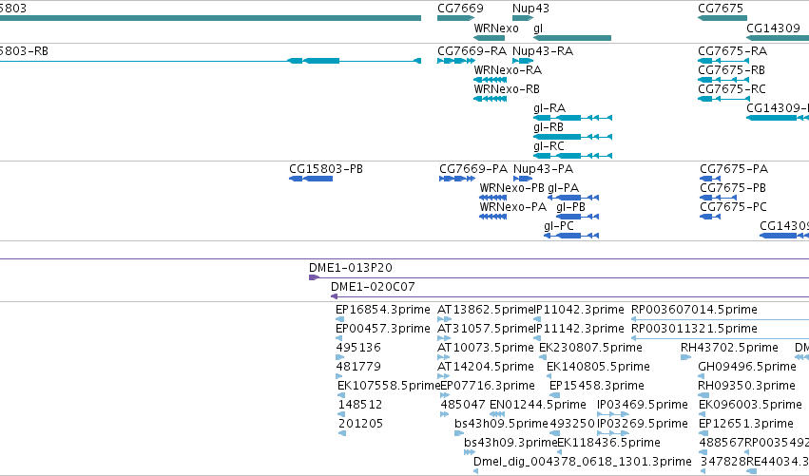809x476 pixels.
Task: Click the gl-PB protein label
Action: point(570,207)
